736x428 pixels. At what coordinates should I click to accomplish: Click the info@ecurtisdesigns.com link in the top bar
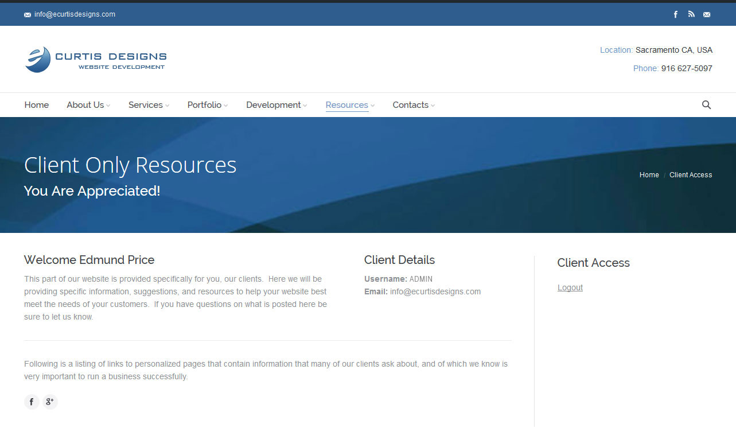75,14
